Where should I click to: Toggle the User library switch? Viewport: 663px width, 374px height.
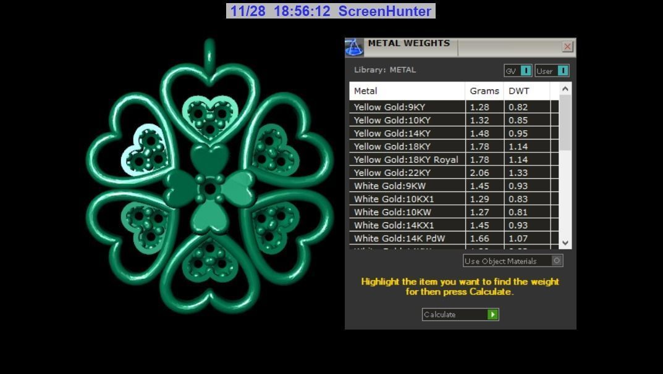point(552,71)
